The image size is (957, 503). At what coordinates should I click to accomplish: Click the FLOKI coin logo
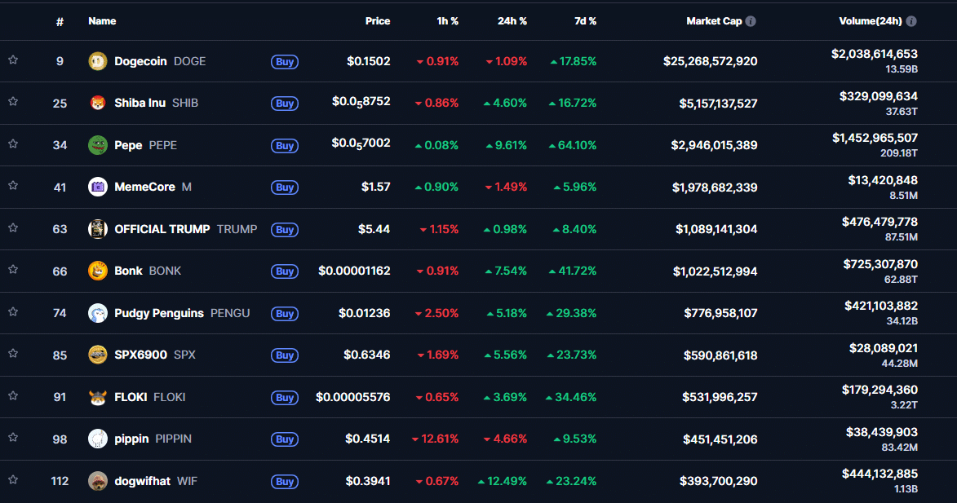click(96, 397)
